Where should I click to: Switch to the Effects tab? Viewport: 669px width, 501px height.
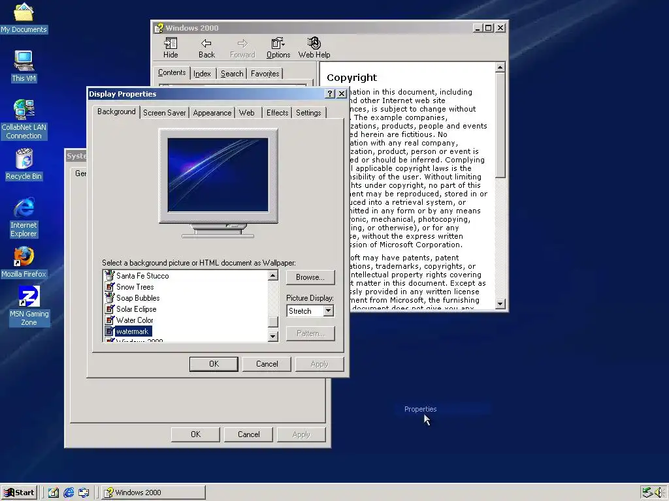[x=277, y=113]
